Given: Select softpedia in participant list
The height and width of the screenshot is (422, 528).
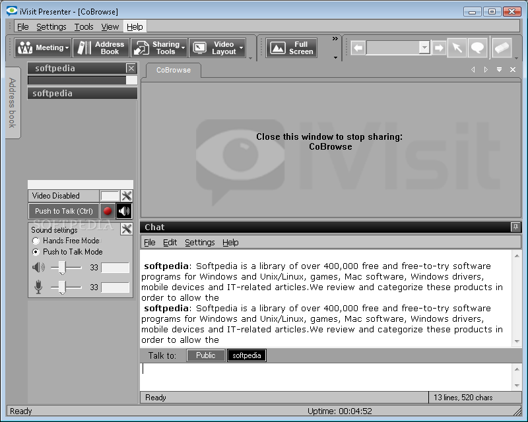Looking at the screenshot, I should (82, 93).
